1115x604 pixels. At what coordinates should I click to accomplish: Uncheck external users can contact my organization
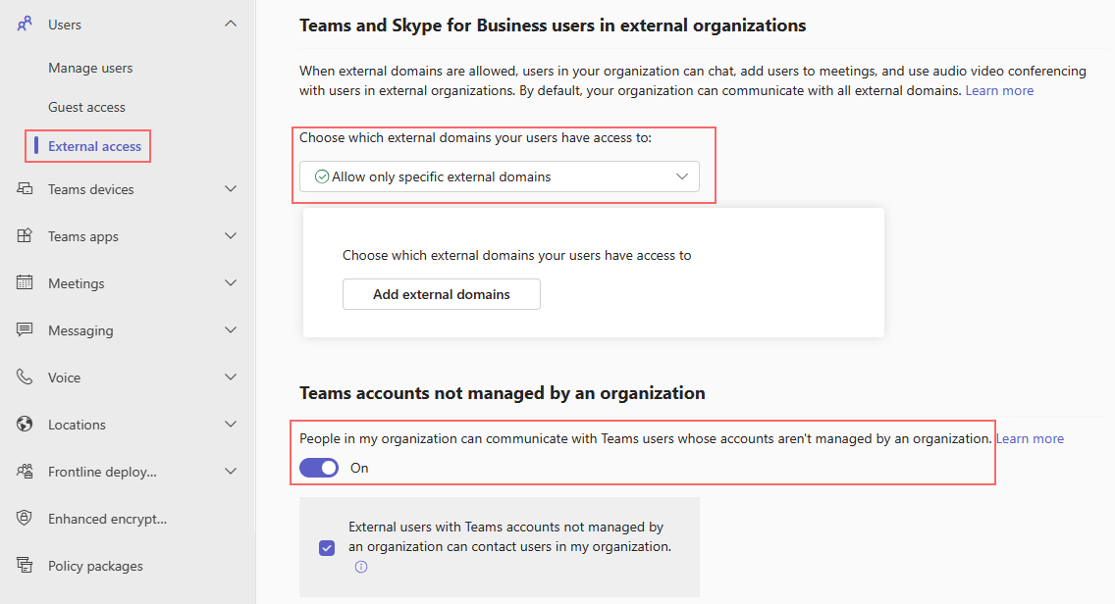(327, 548)
